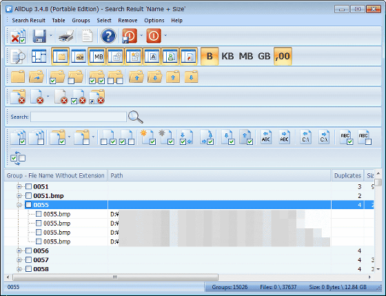Select the GB size unit

pos(264,57)
